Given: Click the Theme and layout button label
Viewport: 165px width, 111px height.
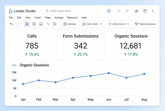Looking at the screenshot, I should [x=147, y=24].
